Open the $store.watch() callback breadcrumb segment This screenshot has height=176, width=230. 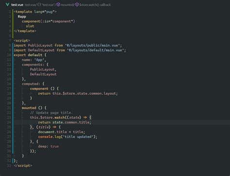pos(95,5)
